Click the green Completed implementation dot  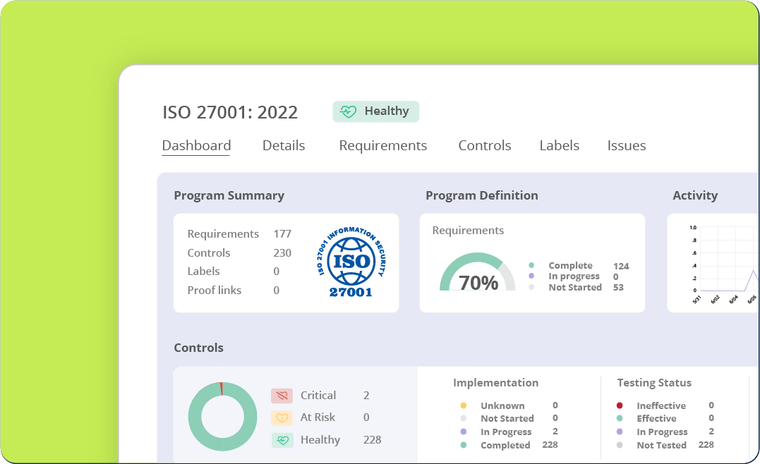tap(464, 445)
